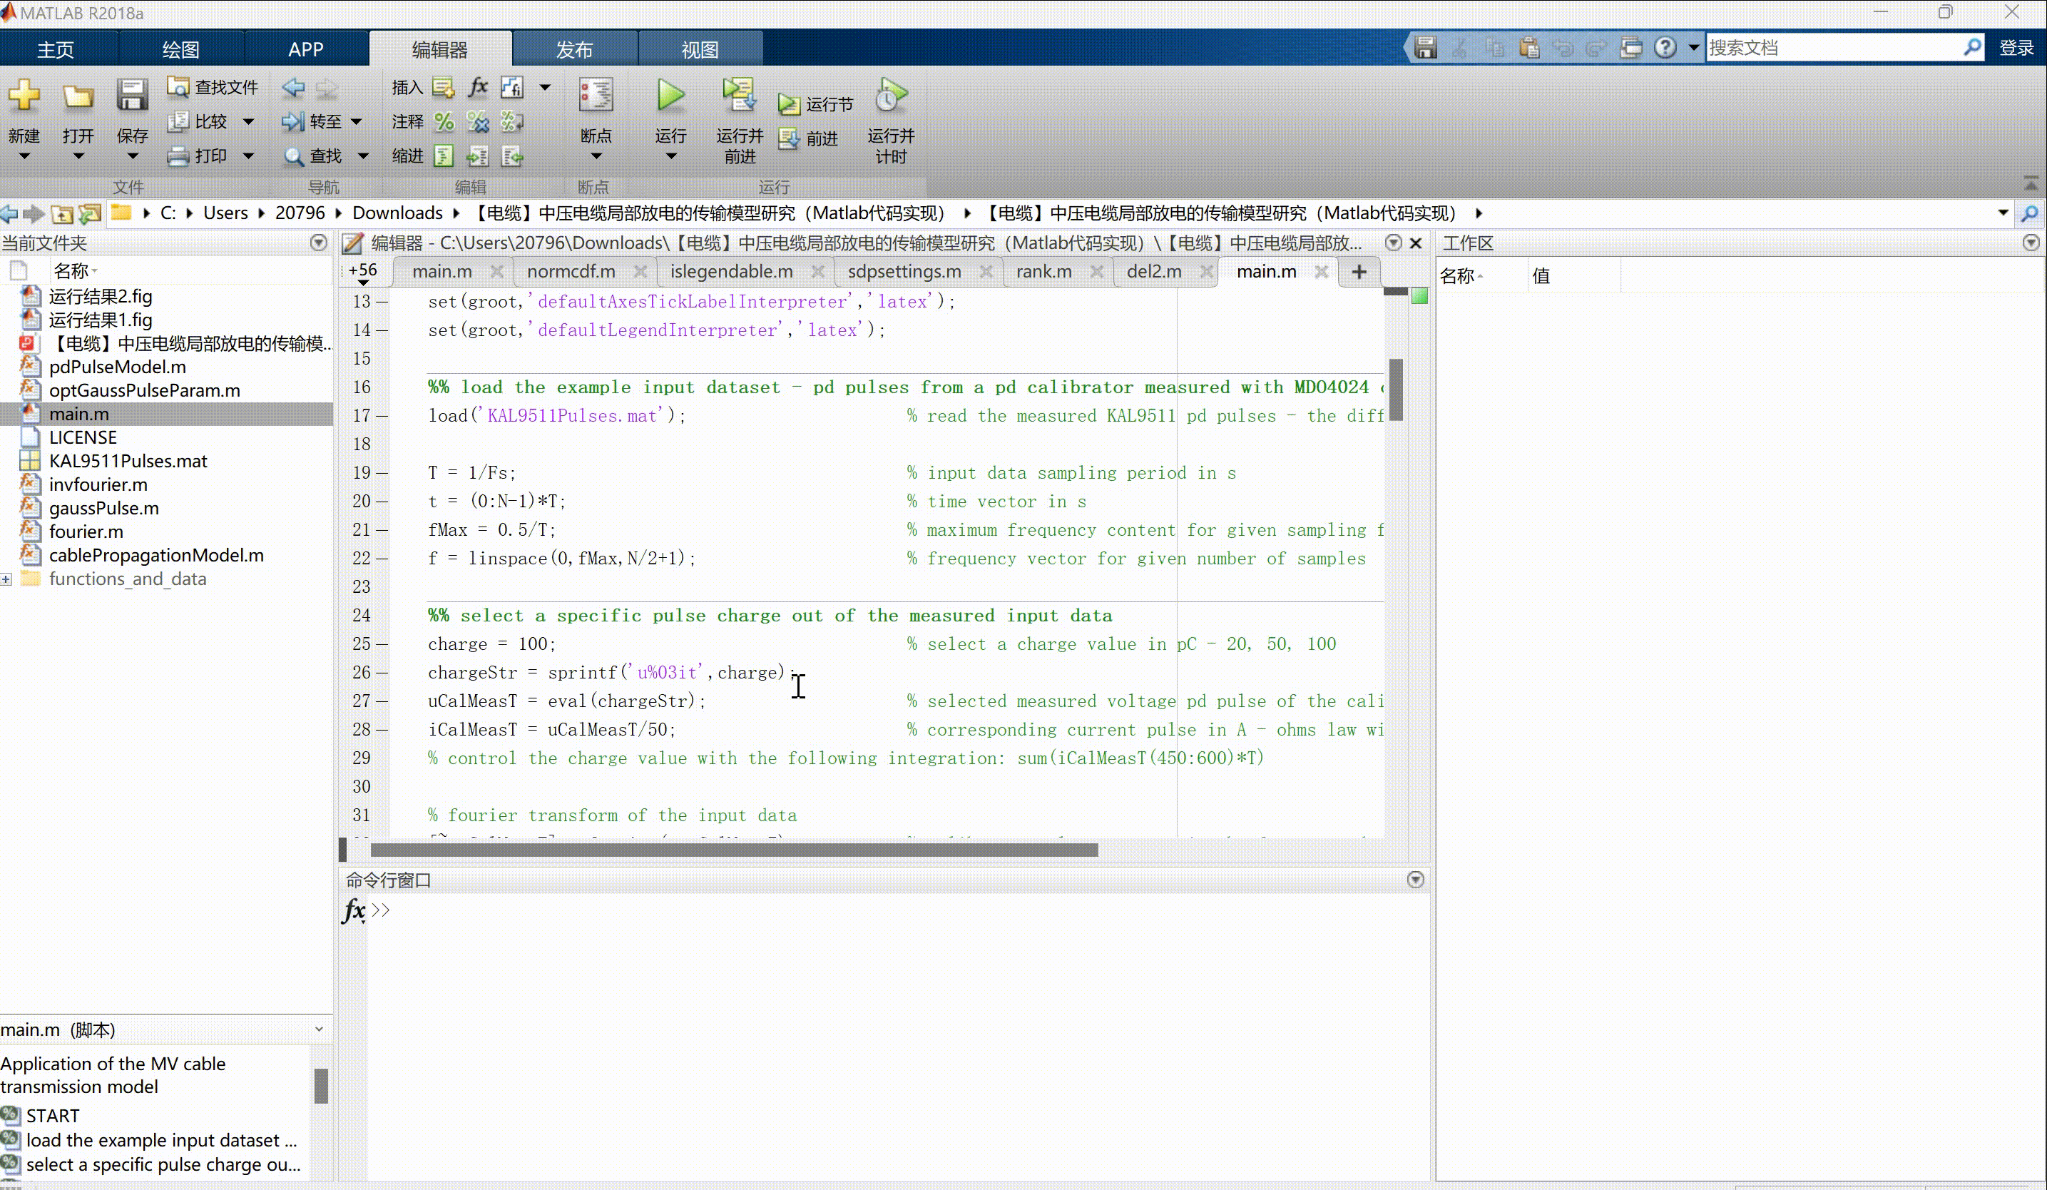Open the Workspace panel actions menu
This screenshot has height=1190, width=2047.
click(2031, 243)
